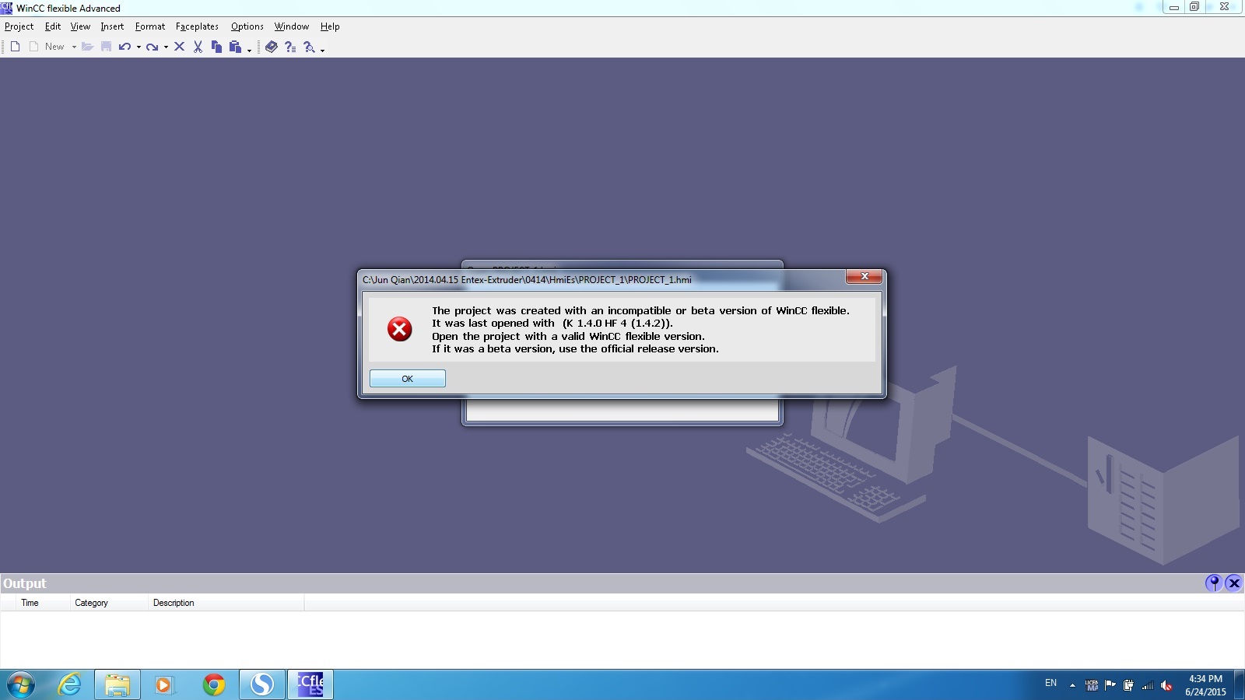This screenshot has height=700, width=1245.
Task: Click the License Manager tray icon
Action: pyautogui.click(x=1092, y=685)
